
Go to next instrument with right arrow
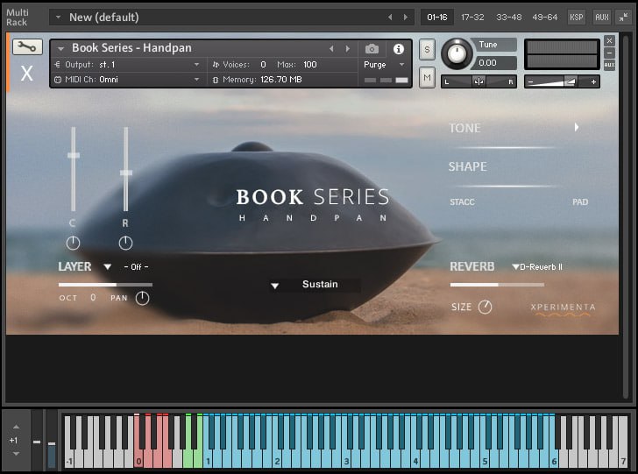347,49
